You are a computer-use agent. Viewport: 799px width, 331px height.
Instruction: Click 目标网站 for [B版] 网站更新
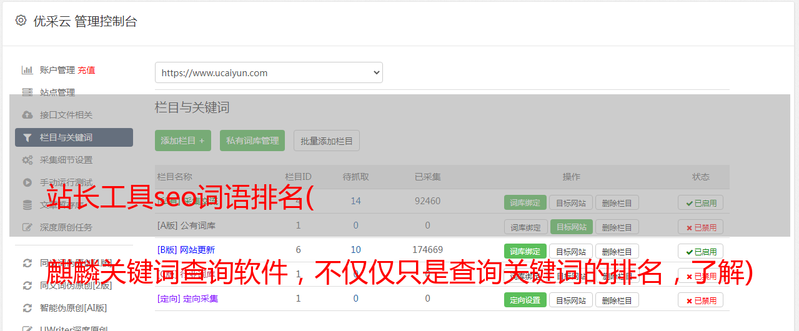tap(571, 251)
